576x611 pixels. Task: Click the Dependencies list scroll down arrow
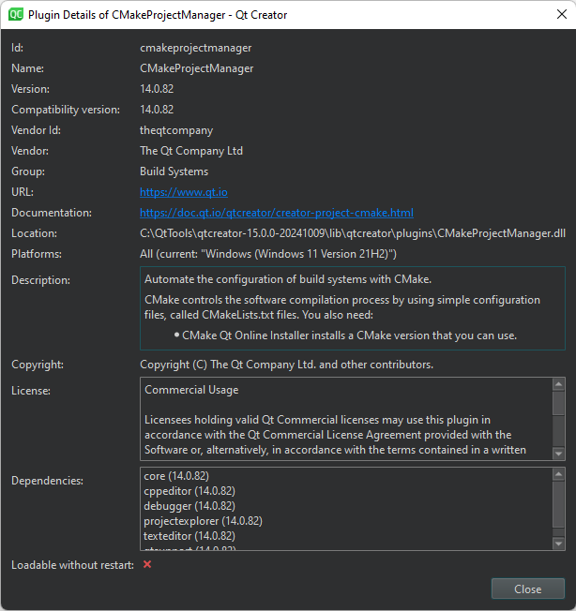pyautogui.click(x=559, y=544)
